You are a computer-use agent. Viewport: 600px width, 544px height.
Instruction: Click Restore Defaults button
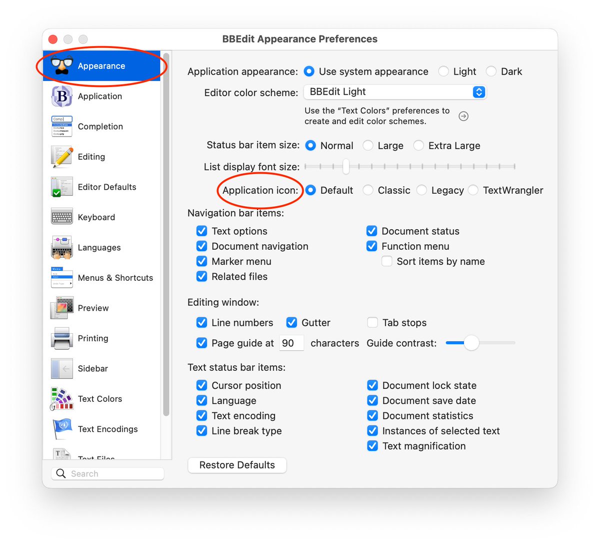coord(237,465)
